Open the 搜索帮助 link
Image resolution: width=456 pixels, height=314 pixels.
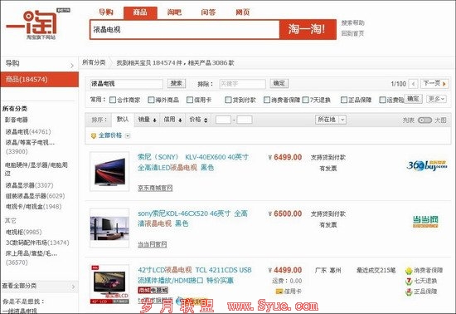(x=352, y=23)
